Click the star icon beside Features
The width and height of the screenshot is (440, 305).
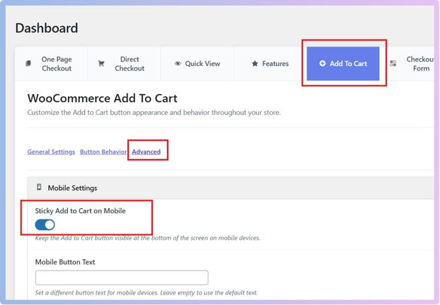(255, 64)
